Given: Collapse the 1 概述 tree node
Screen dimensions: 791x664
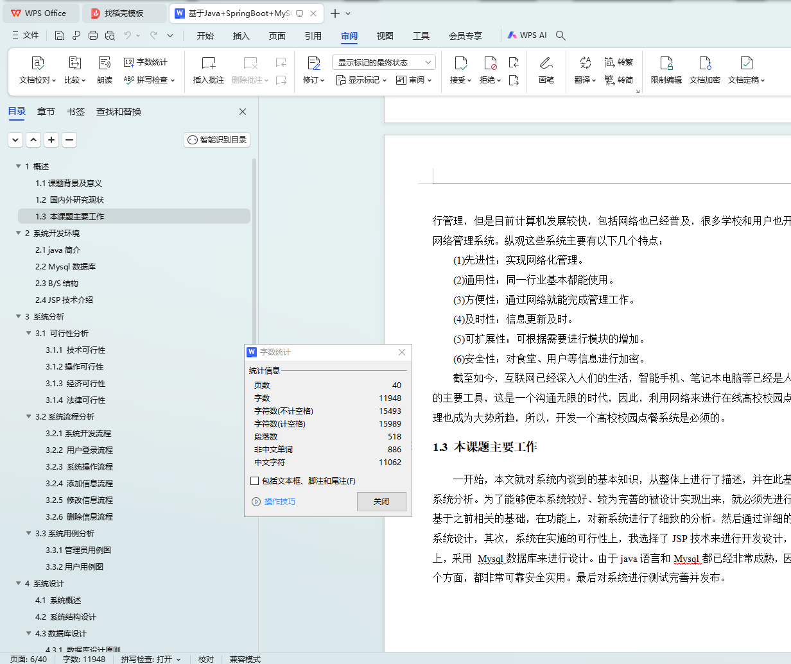Looking at the screenshot, I should [x=19, y=167].
